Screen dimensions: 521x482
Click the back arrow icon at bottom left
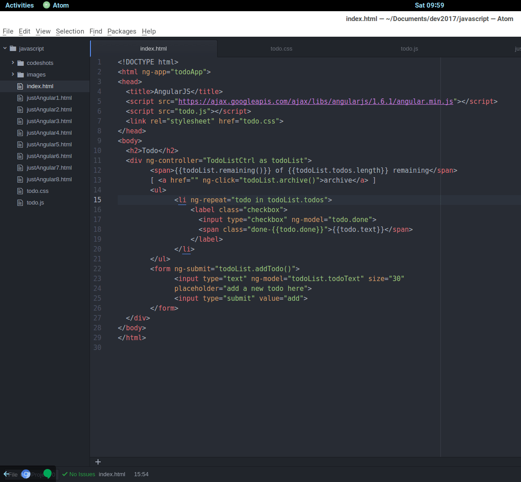[6, 474]
